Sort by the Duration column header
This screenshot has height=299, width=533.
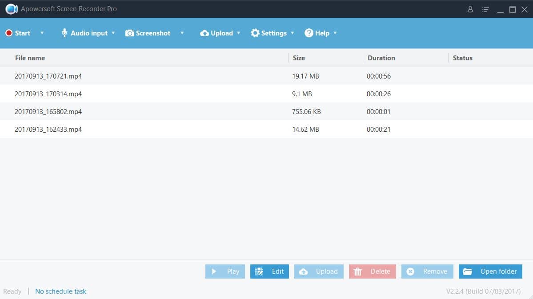(381, 58)
